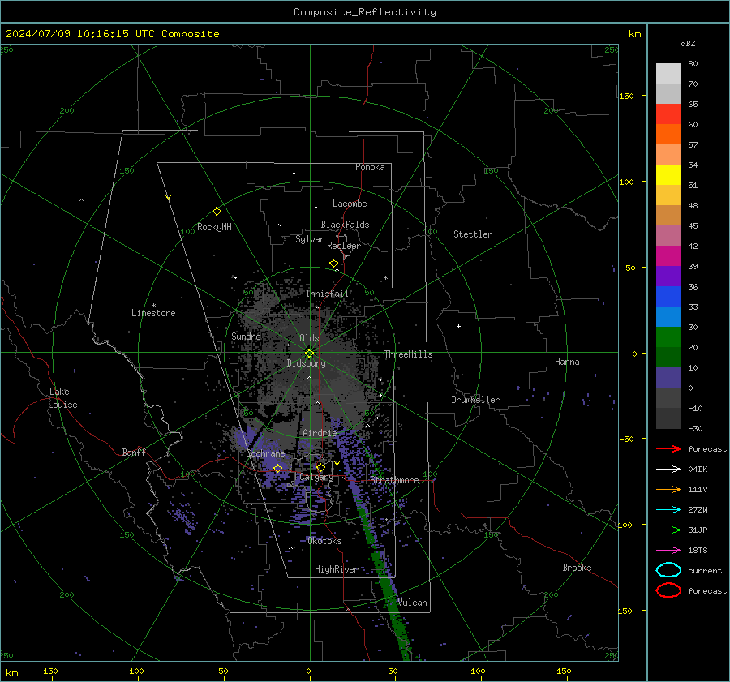Click the asterisk marker above Limestone
The image size is (730, 682).
153,306
